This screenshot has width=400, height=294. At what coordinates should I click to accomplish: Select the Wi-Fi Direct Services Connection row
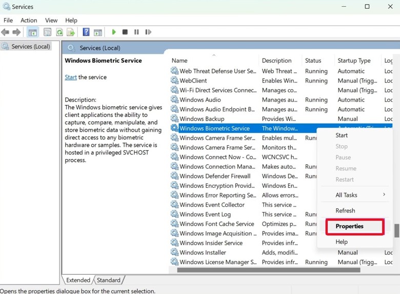[x=281, y=90]
